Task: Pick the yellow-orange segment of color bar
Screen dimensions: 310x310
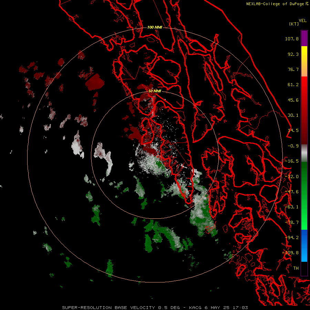Action: [304, 61]
